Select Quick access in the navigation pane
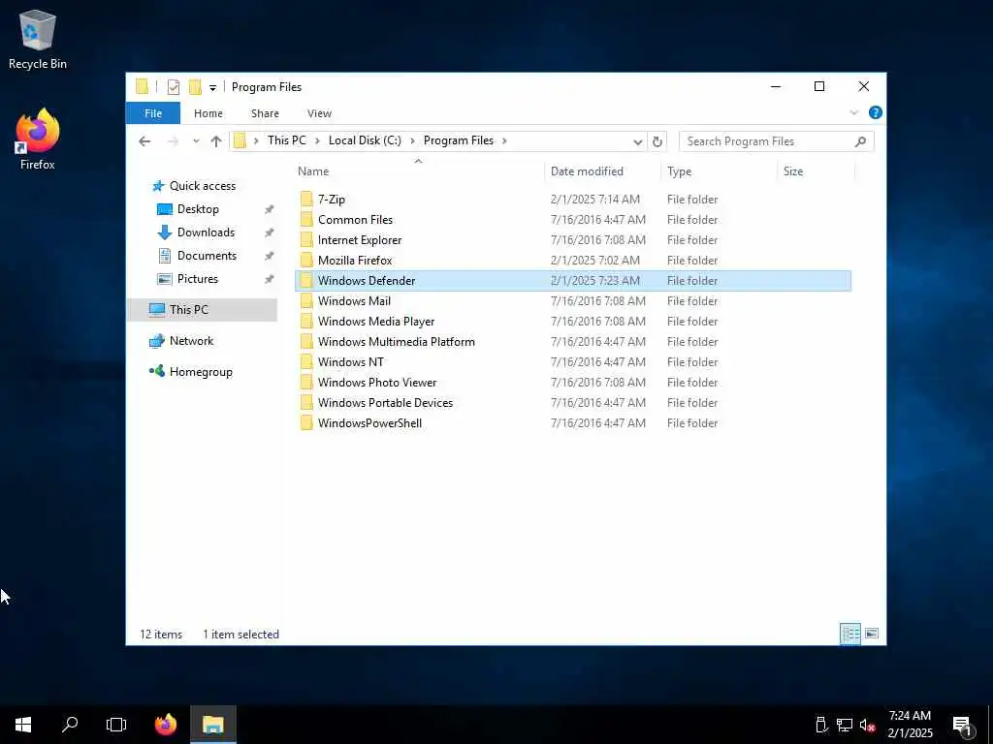993x744 pixels. pos(202,186)
